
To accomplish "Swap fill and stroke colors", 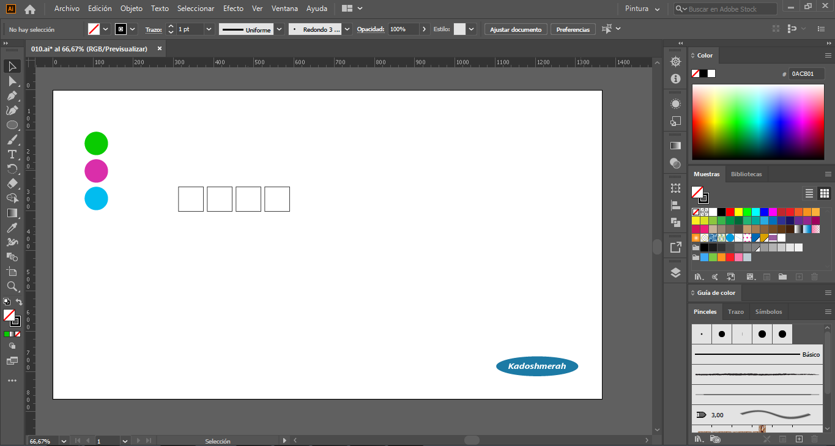I will 19,302.
